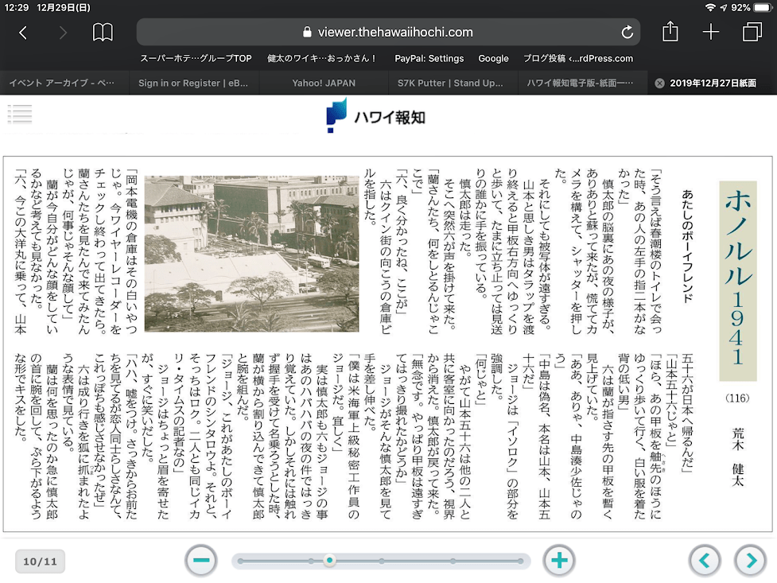The width and height of the screenshot is (777, 583).
Task: Open Safari bookmarks book icon
Action: click(x=103, y=33)
